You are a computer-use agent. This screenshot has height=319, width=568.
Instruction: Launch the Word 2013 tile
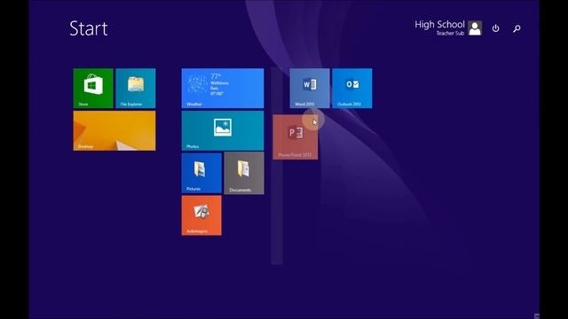tap(310, 89)
